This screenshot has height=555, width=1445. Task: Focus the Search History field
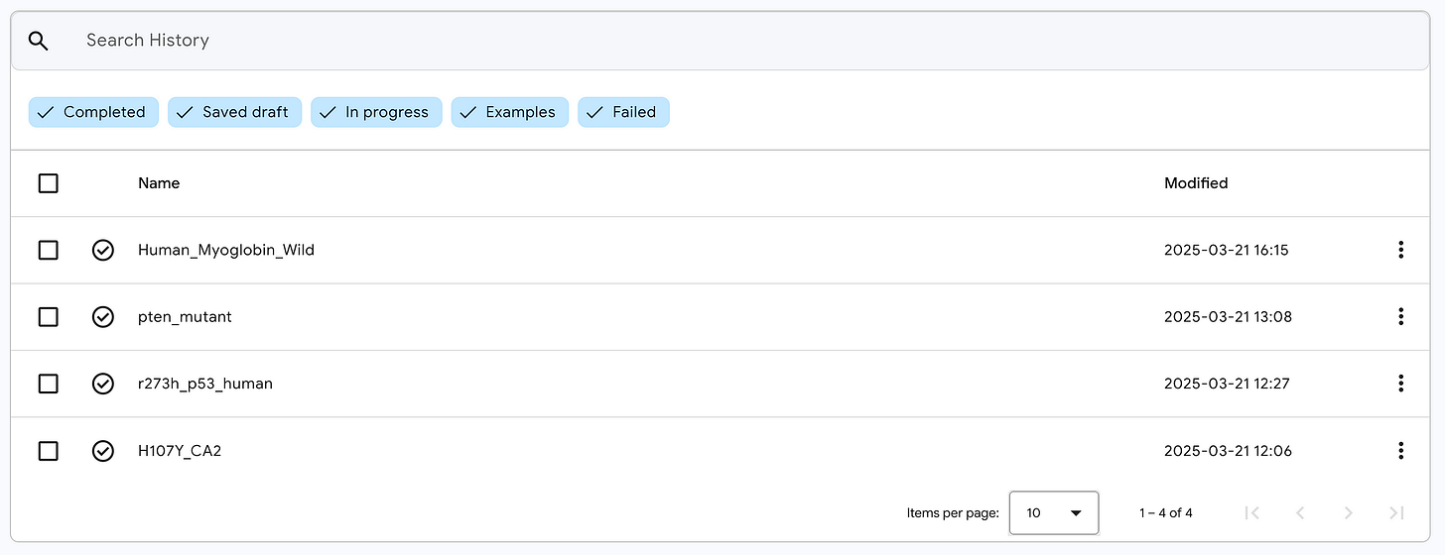(x=720, y=41)
